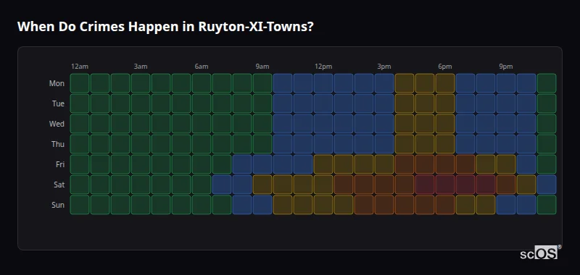Select the Thursday 12am heatmap cell
Viewport: 580px width, 275px height.
coord(80,144)
